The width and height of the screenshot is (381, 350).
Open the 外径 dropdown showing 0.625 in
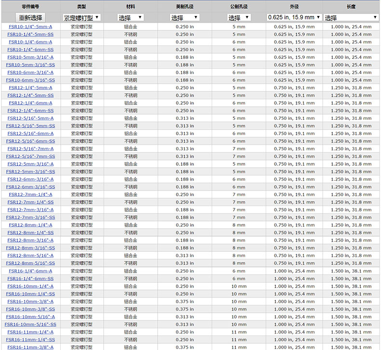click(x=294, y=17)
